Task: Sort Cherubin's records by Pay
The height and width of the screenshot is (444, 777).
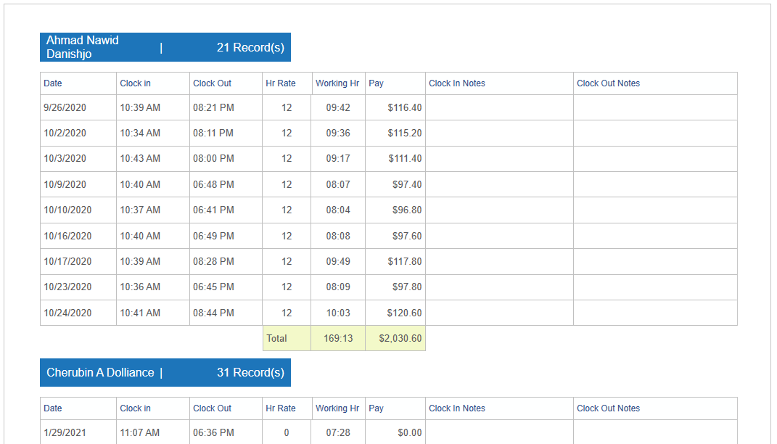Action: tap(375, 408)
